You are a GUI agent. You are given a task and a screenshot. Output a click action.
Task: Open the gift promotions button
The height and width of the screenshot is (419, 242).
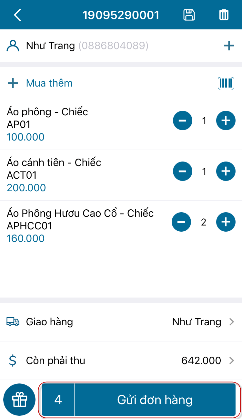19,400
